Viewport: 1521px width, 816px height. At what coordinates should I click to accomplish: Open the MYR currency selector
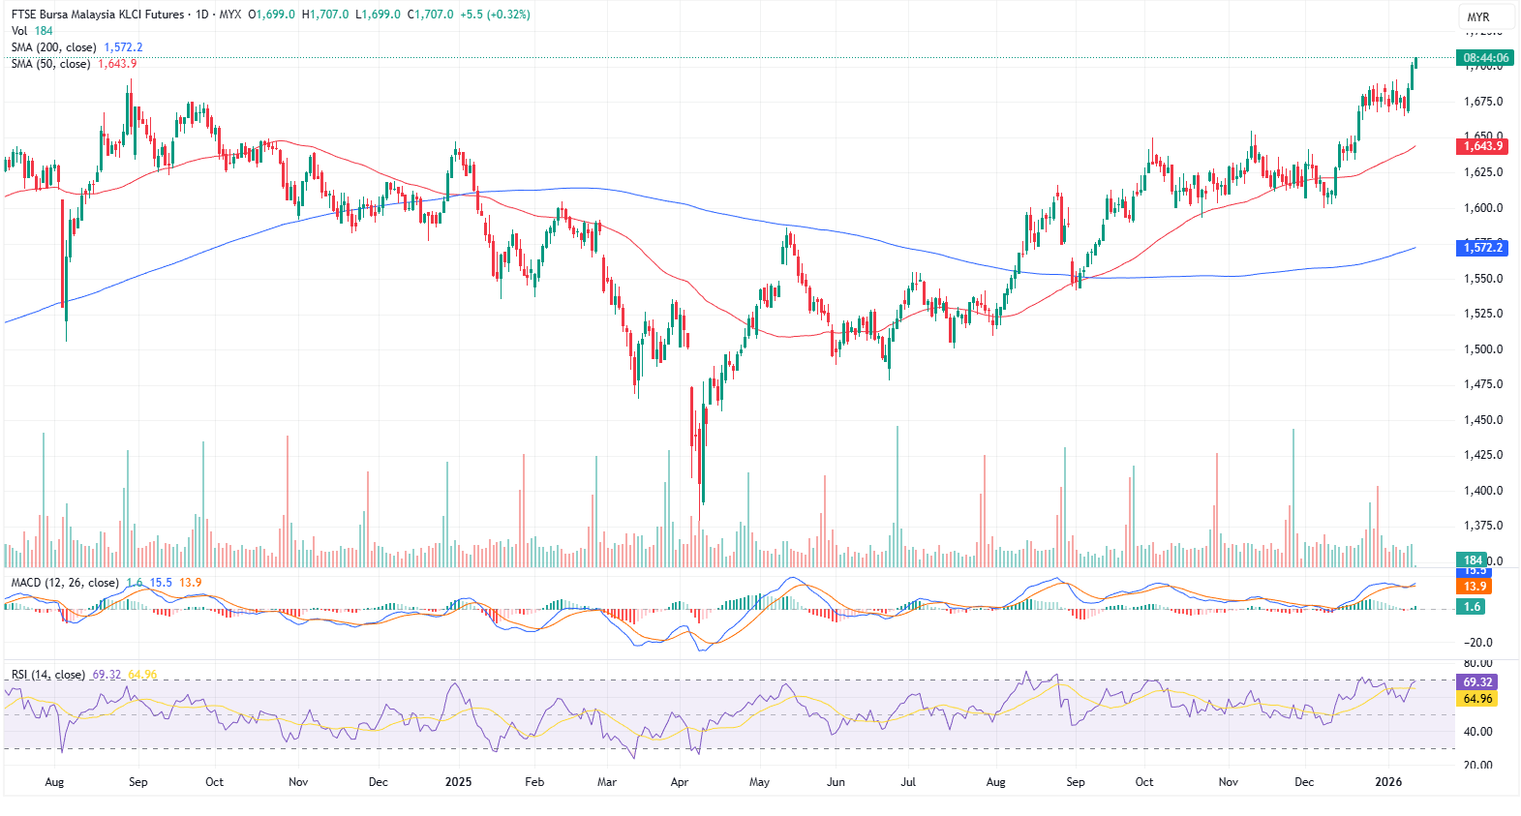click(1477, 16)
